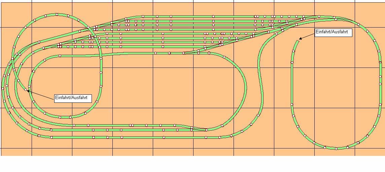Click the topmost siding of the station yard

(x=202, y=16)
